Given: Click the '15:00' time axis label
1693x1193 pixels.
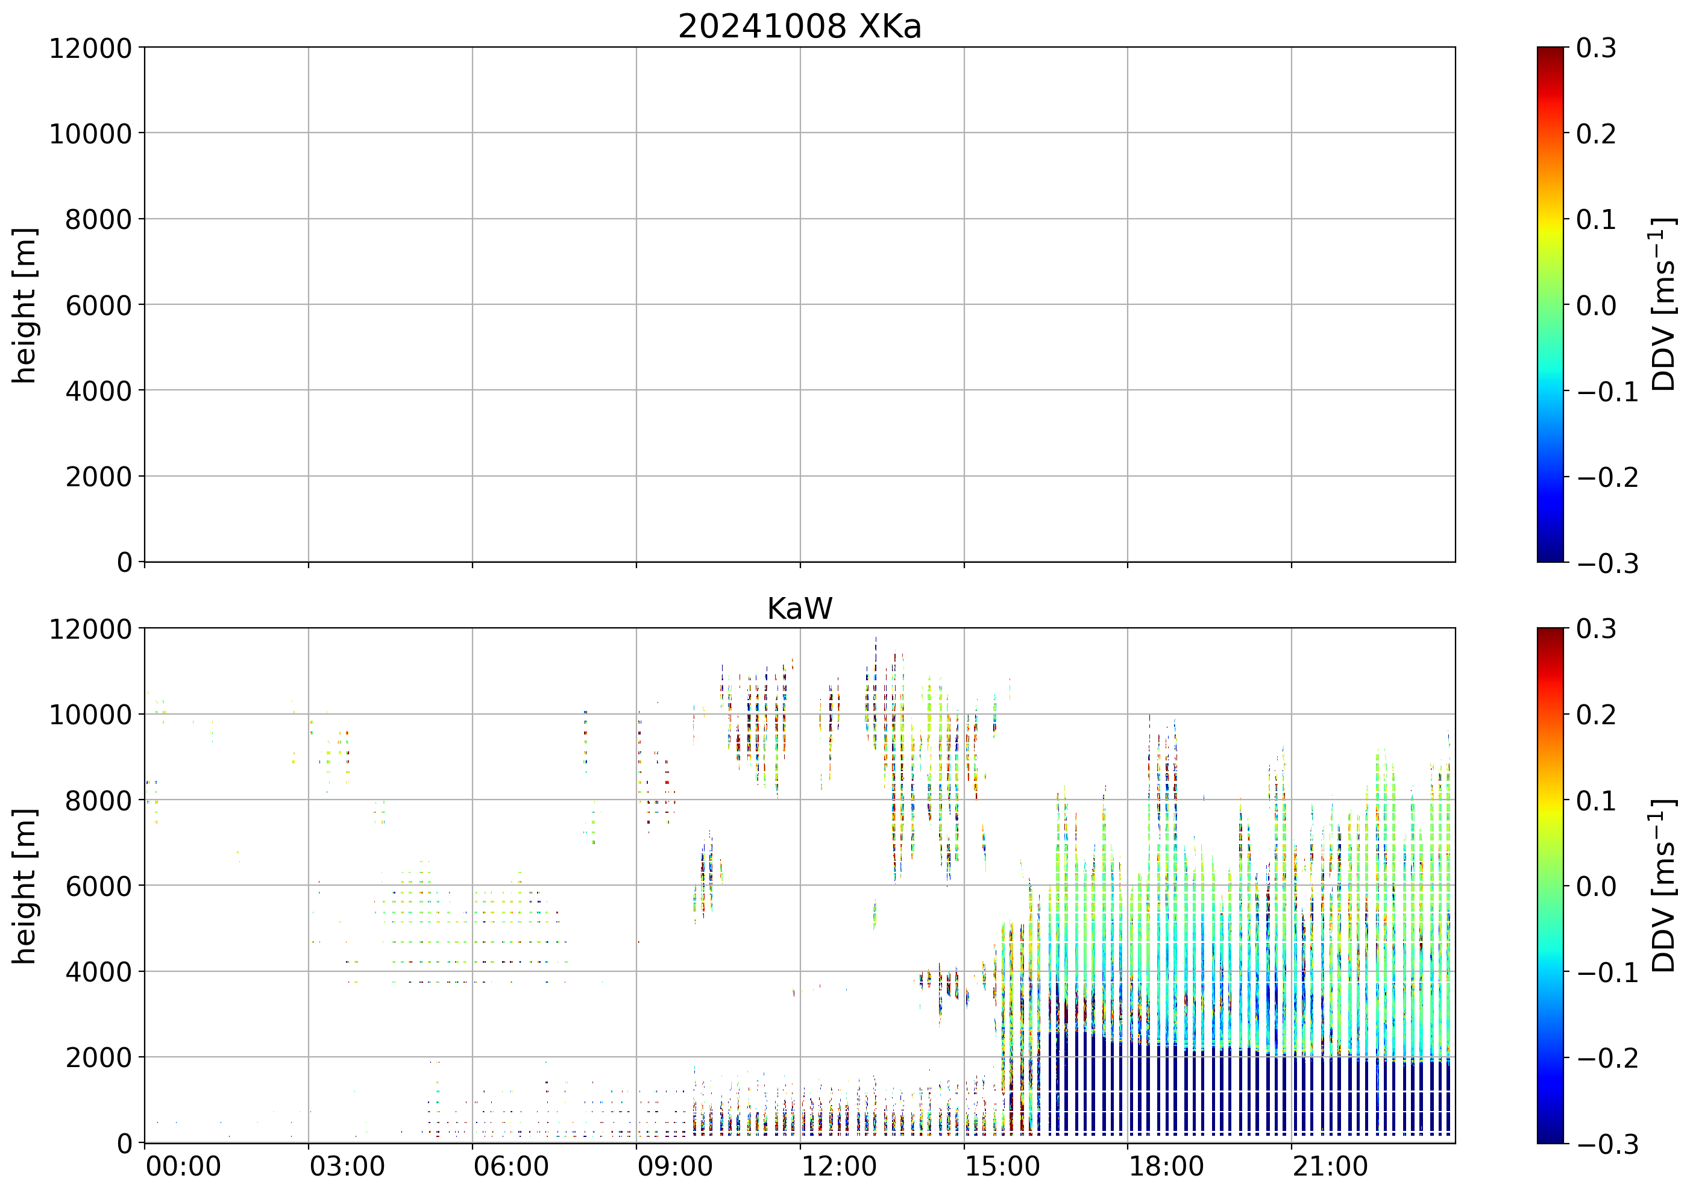Looking at the screenshot, I should pyautogui.click(x=1002, y=1167).
